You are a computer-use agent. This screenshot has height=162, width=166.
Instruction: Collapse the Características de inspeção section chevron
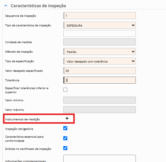pyautogui.click(x=6, y=5)
